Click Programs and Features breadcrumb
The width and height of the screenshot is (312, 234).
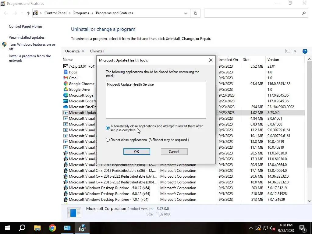pyautogui.click(x=115, y=13)
